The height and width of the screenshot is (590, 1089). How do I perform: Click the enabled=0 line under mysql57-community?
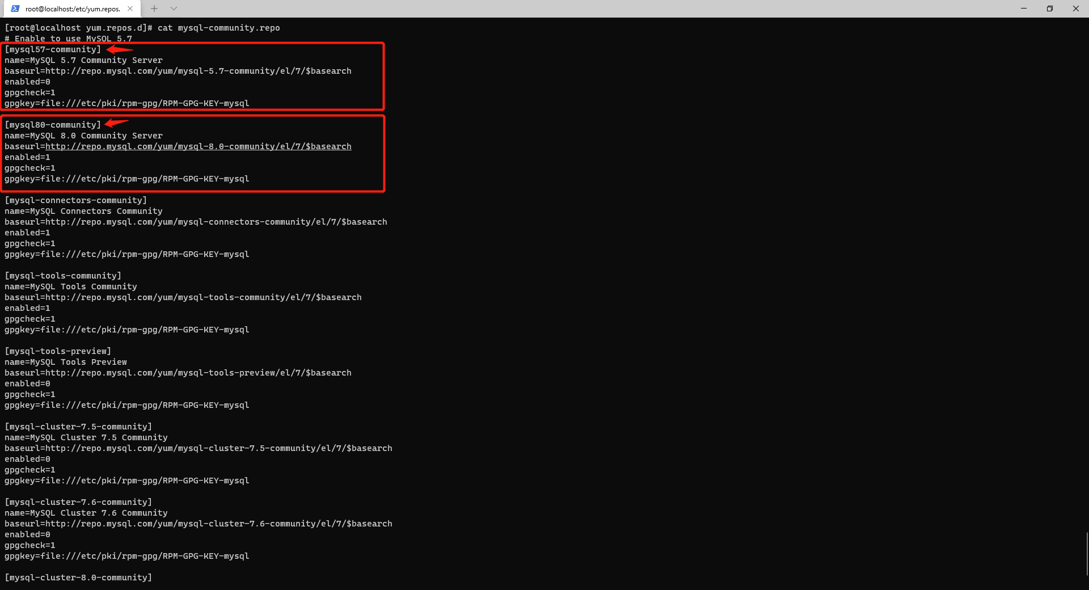coord(27,81)
